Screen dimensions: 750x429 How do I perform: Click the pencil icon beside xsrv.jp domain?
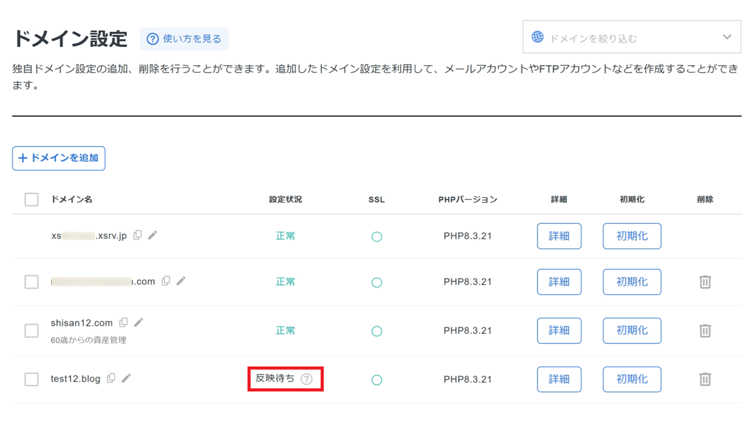(152, 235)
